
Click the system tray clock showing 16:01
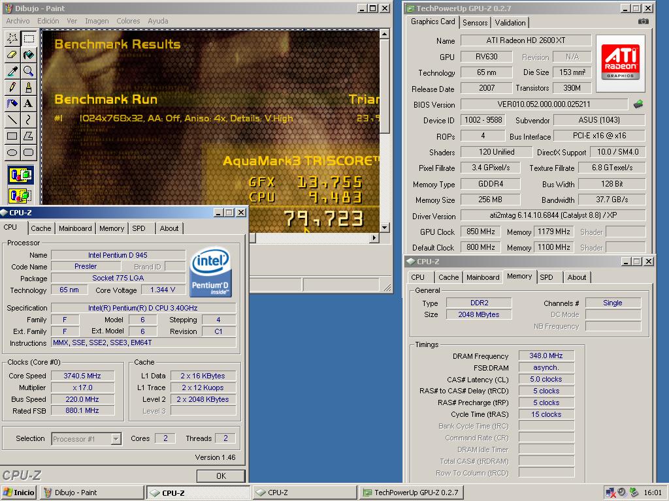[x=653, y=493]
